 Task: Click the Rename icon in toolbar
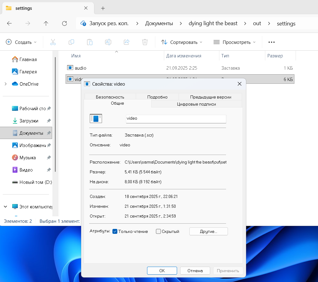point(108,42)
